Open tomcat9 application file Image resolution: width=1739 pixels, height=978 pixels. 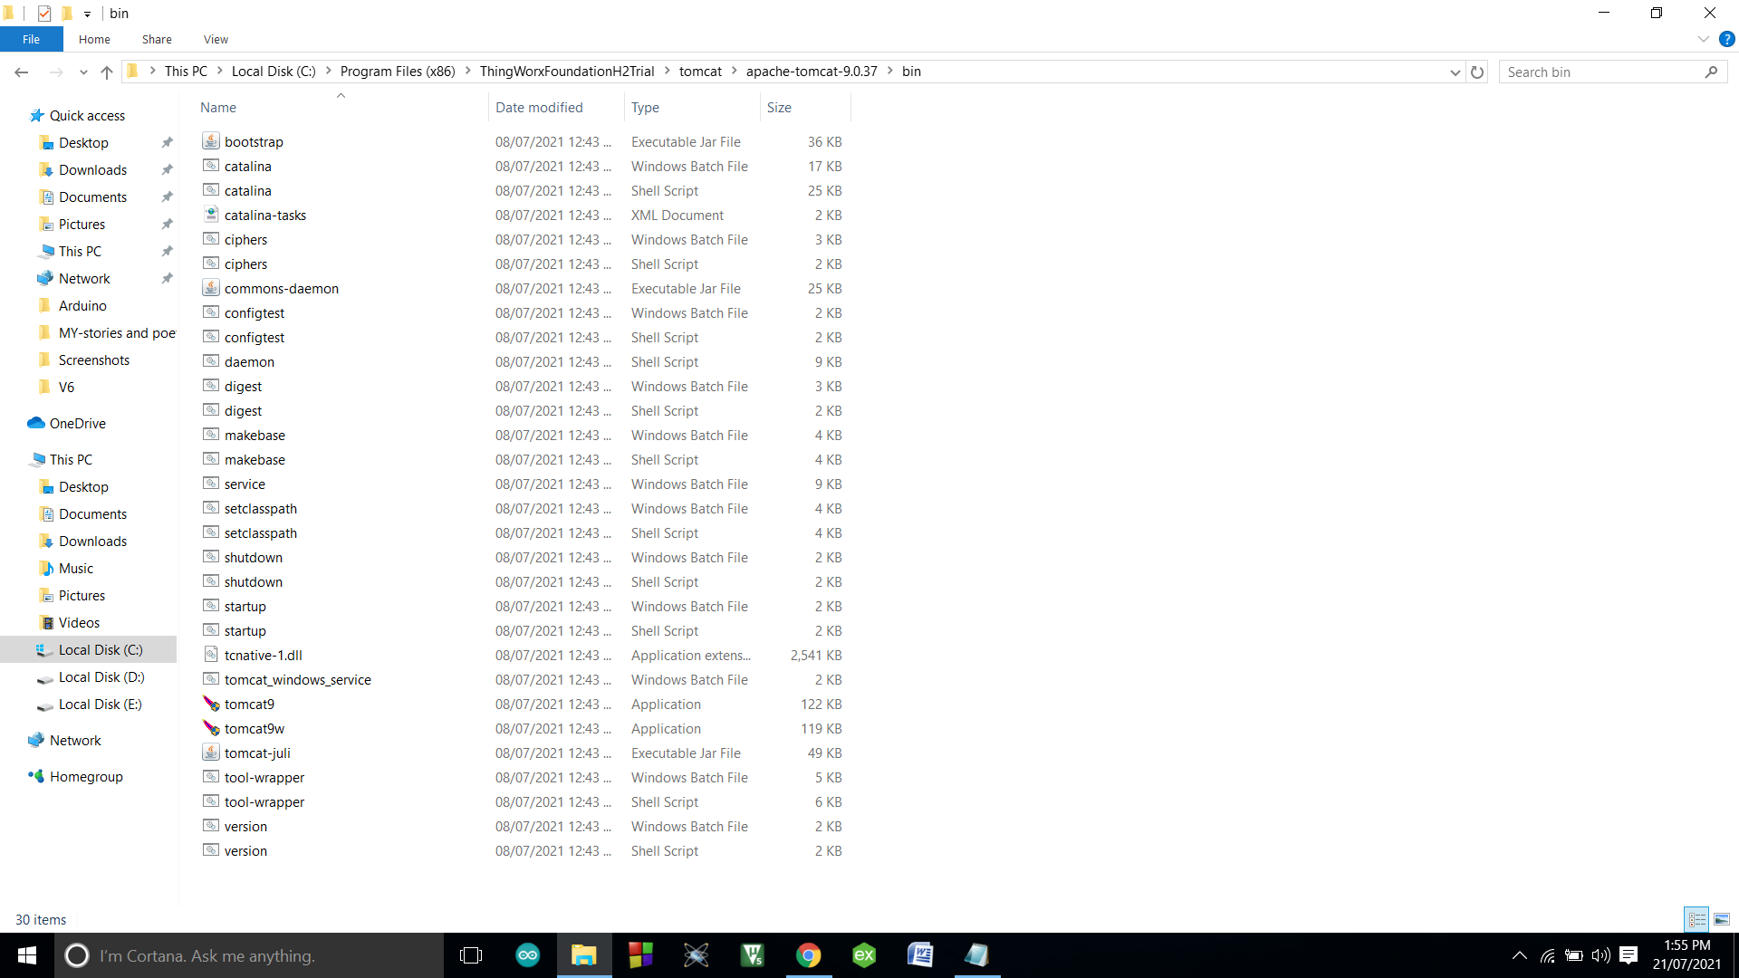(x=249, y=705)
